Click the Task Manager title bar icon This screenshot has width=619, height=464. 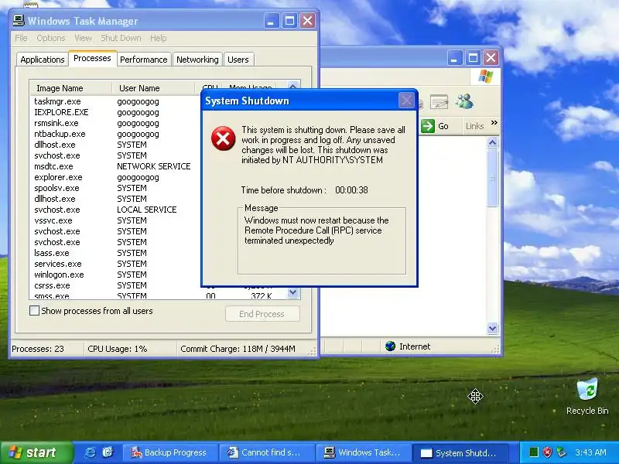coord(18,21)
